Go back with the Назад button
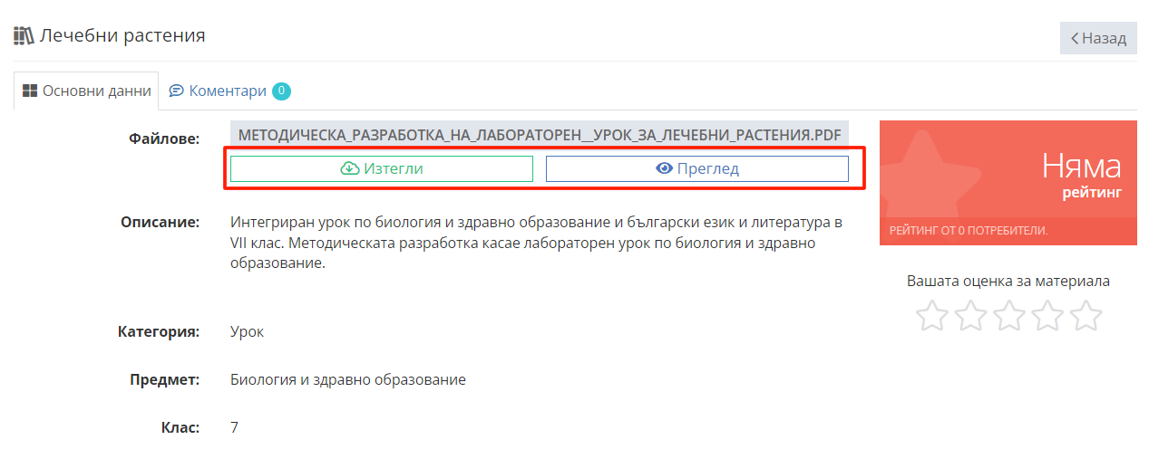 (1098, 38)
